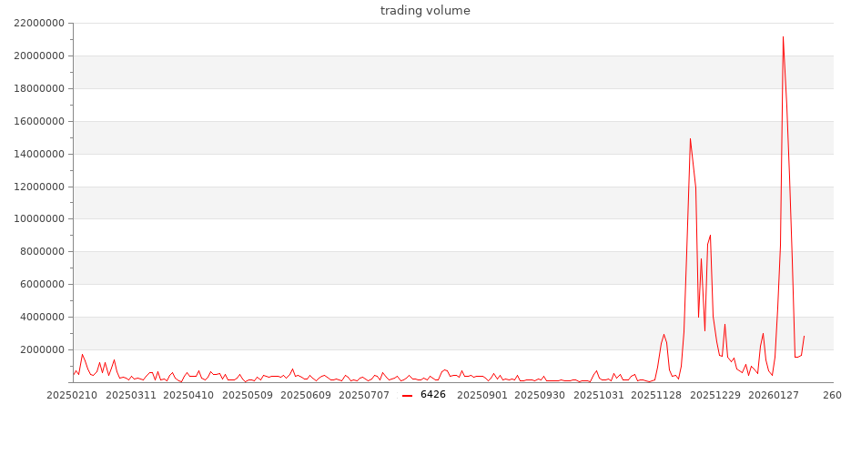851x455 pixels.
Task: Click the 22000000 y-axis value label
Action: point(37,24)
